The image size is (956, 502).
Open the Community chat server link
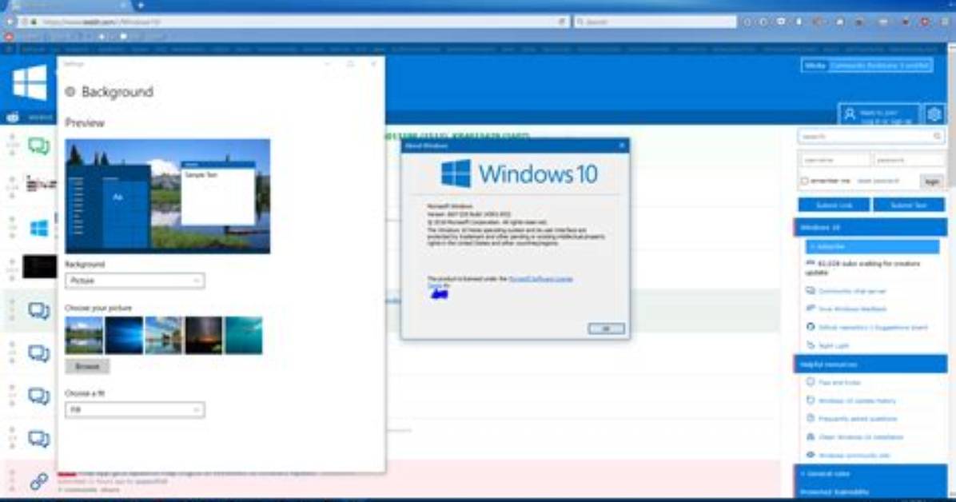tap(852, 291)
